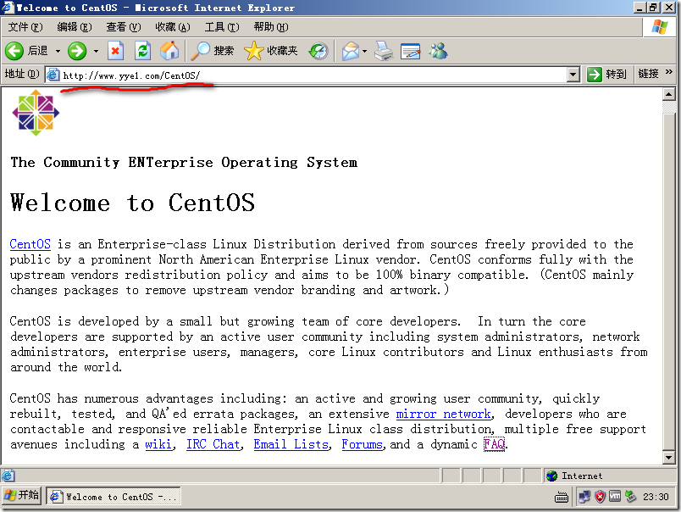Open the Forums link

362,444
